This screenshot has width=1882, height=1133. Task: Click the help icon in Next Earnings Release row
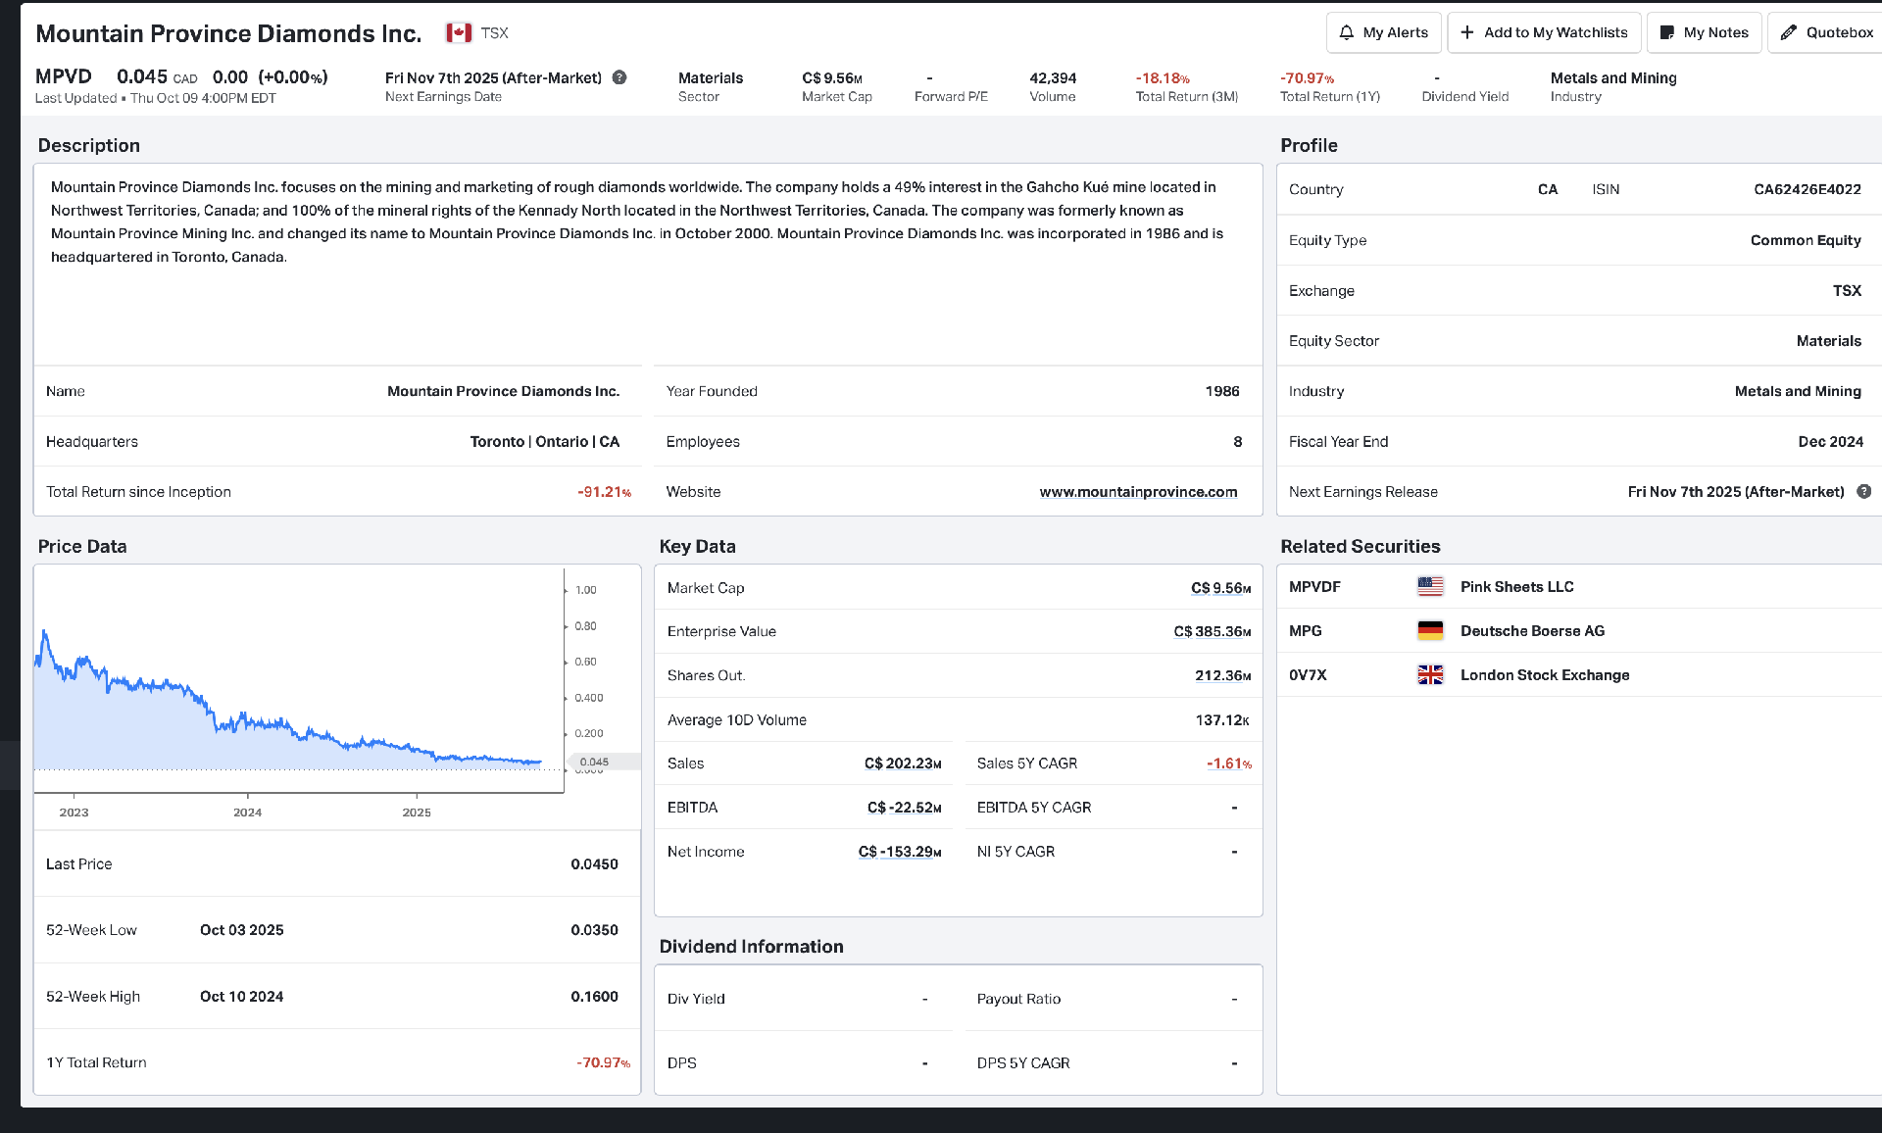(x=1863, y=491)
